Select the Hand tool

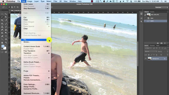coord(2,43)
